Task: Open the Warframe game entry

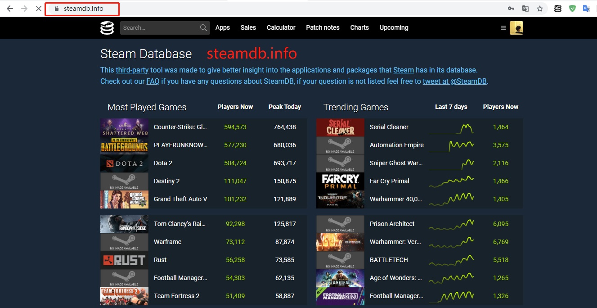Action: click(x=167, y=242)
